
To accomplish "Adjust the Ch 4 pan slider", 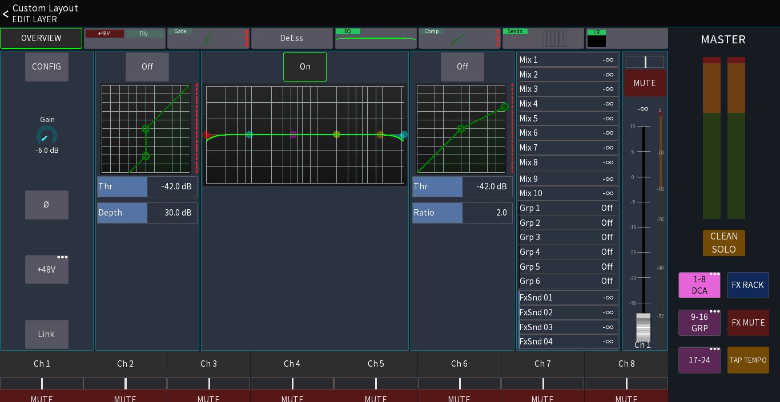I will click(x=292, y=383).
